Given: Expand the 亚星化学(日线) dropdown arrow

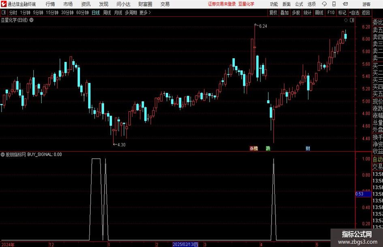Looking at the screenshot, I should click(x=32, y=20).
